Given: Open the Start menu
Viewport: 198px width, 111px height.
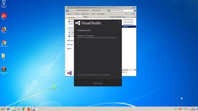Looking at the screenshot, I should pyautogui.click(x=2, y=109).
